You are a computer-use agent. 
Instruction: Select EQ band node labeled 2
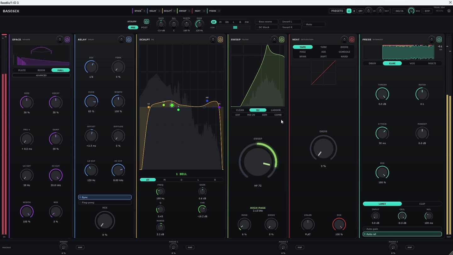[x=178, y=110]
